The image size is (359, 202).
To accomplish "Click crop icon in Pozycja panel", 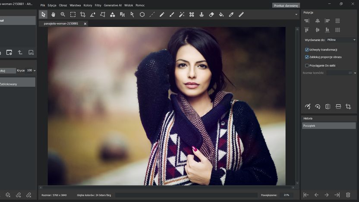I will (348, 107).
